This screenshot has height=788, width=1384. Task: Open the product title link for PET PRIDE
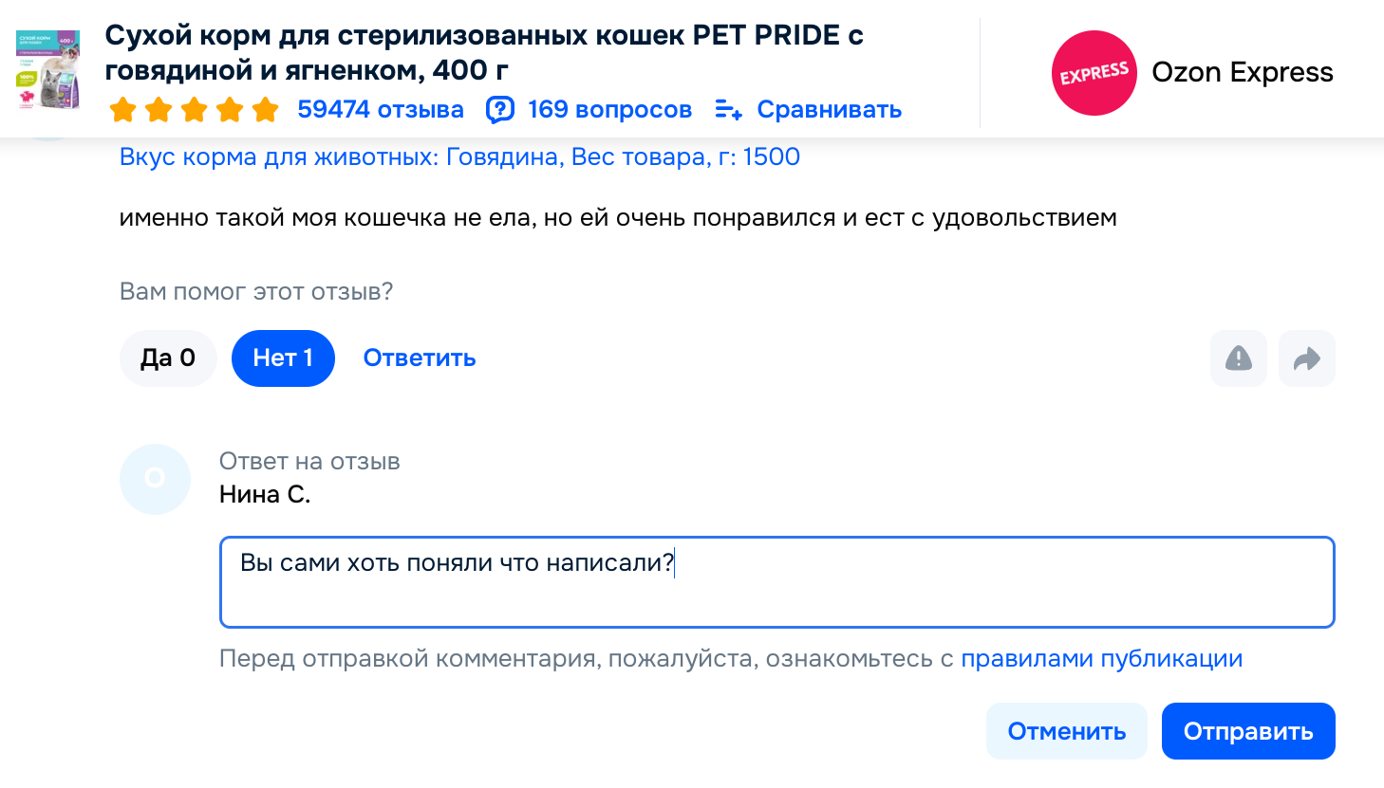point(483,52)
